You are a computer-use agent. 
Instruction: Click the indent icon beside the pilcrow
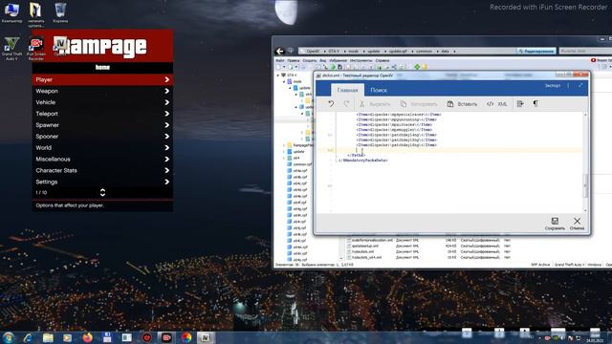point(520,104)
